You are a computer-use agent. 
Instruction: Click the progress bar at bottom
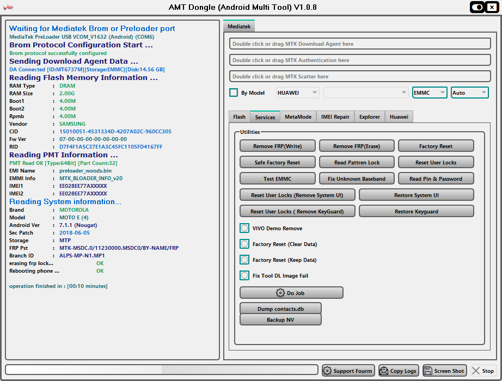point(162,370)
